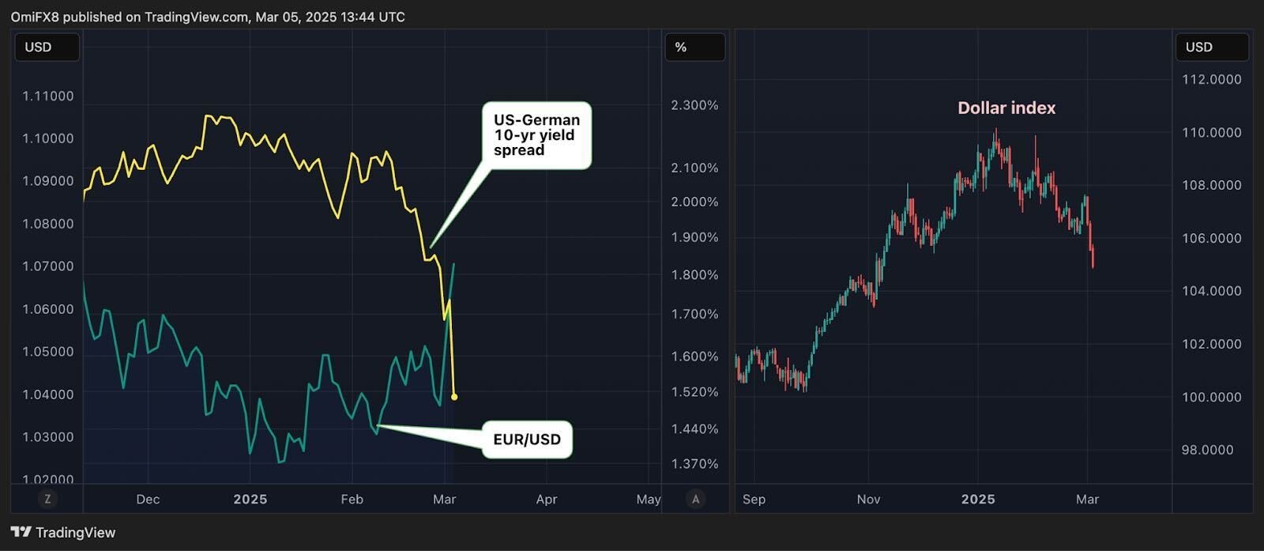This screenshot has width=1264, height=551.
Task: Click the Sep label on Dollar index axis
Action: 754,500
